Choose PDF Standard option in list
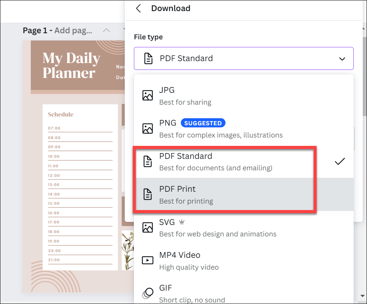 click(244, 162)
